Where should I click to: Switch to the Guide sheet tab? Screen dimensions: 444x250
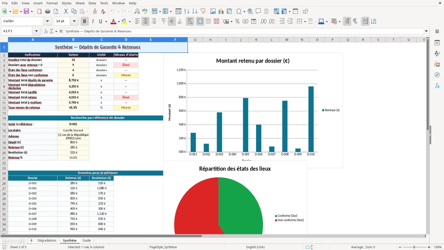click(x=87, y=240)
